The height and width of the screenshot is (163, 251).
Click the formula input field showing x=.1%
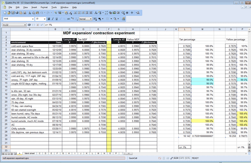147,25
